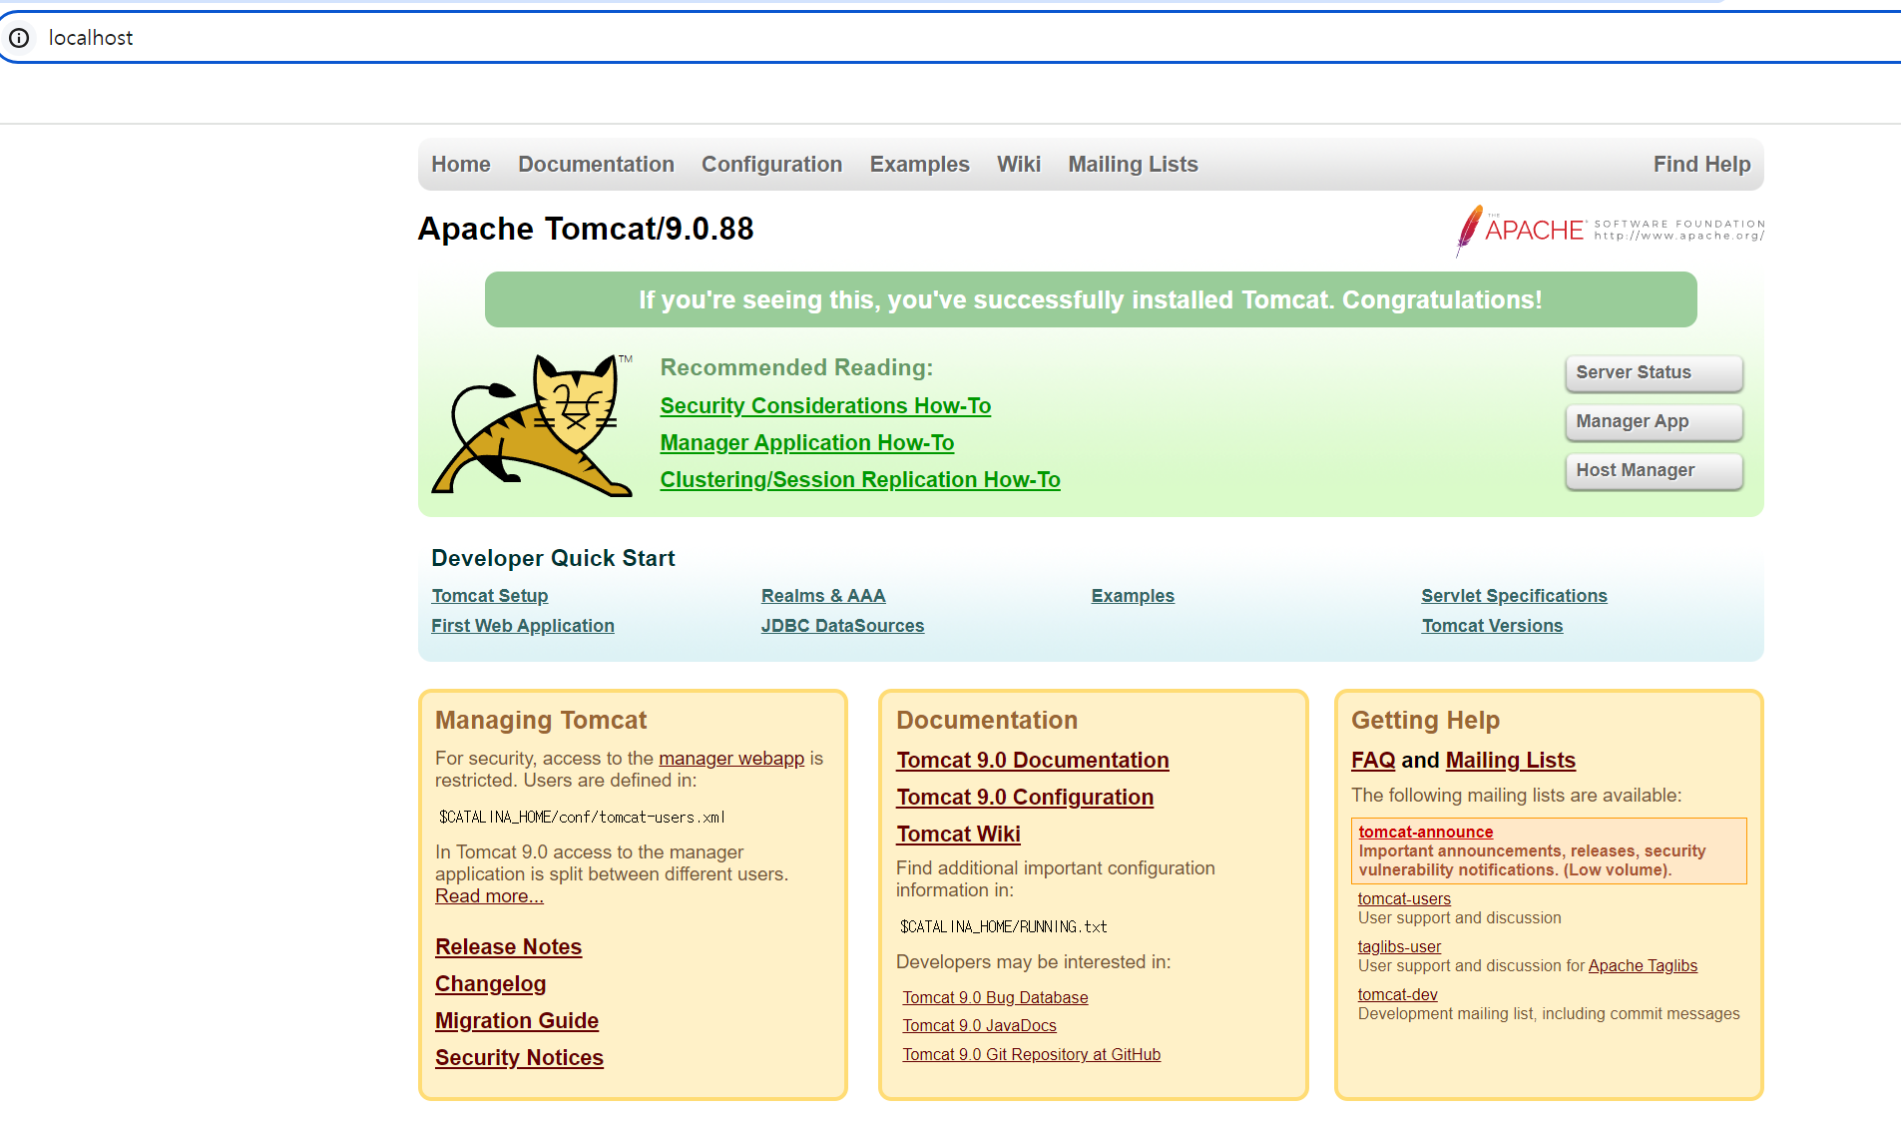Open the JDBC DataSources link
The image size is (1901, 1123).
click(x=842, y=626)
